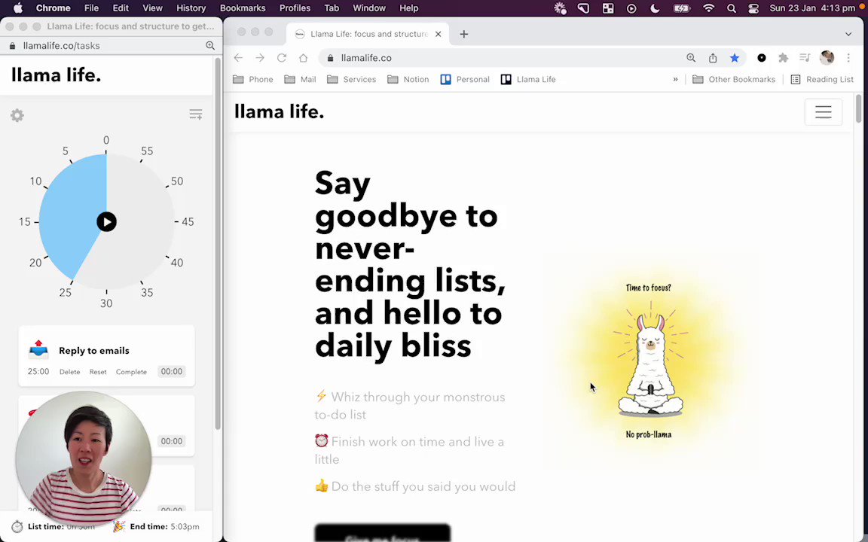Reset the Reply to emails task
This screenshot has width=868, height=542.
pos(98,372)
